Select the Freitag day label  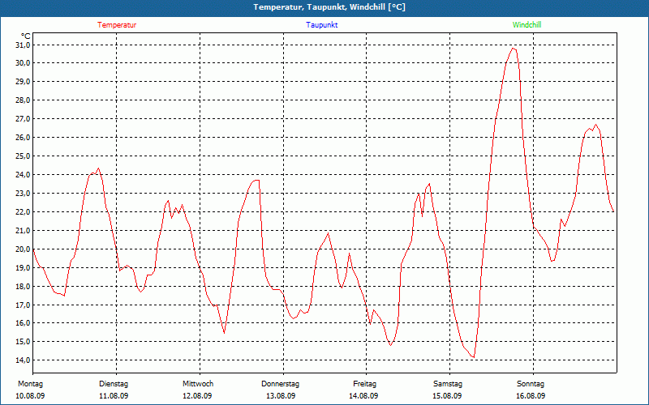364,384
